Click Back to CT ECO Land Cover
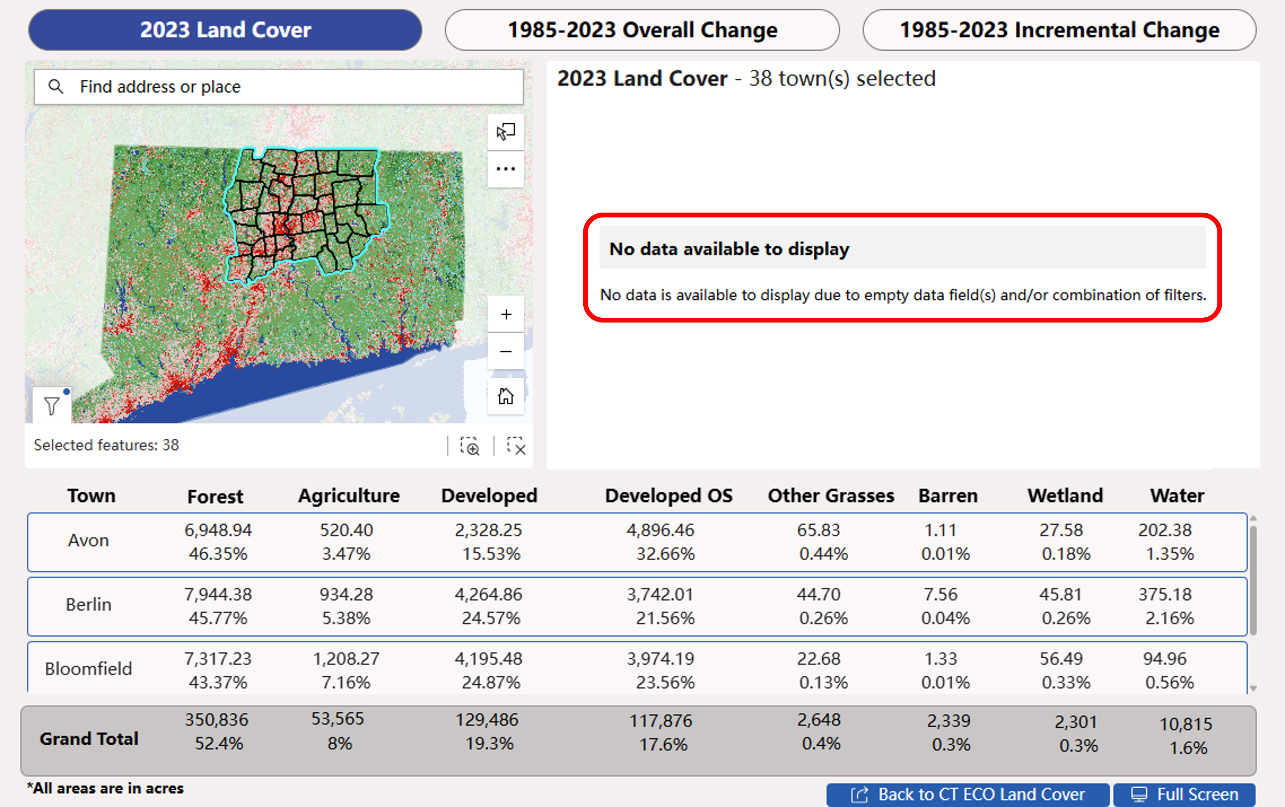 click(x=968, y=795)
